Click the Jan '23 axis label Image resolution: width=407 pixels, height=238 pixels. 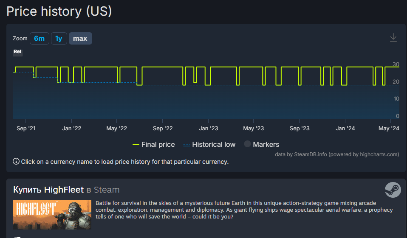[209, 128]
